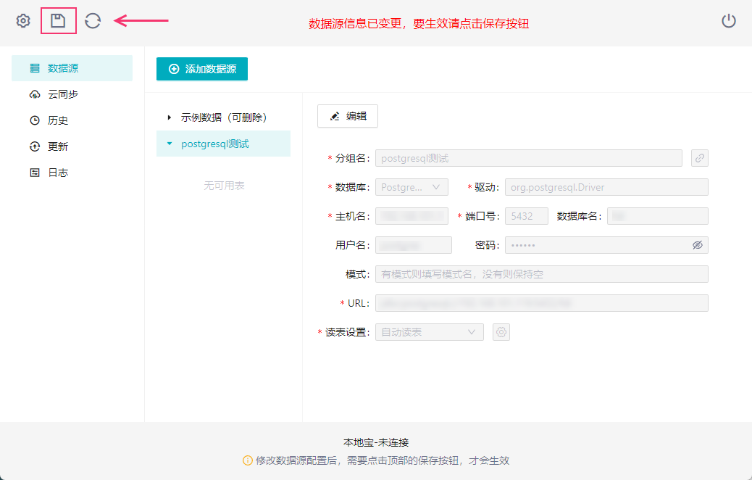
Task: Click the URL input field
Action: point(541,303)
